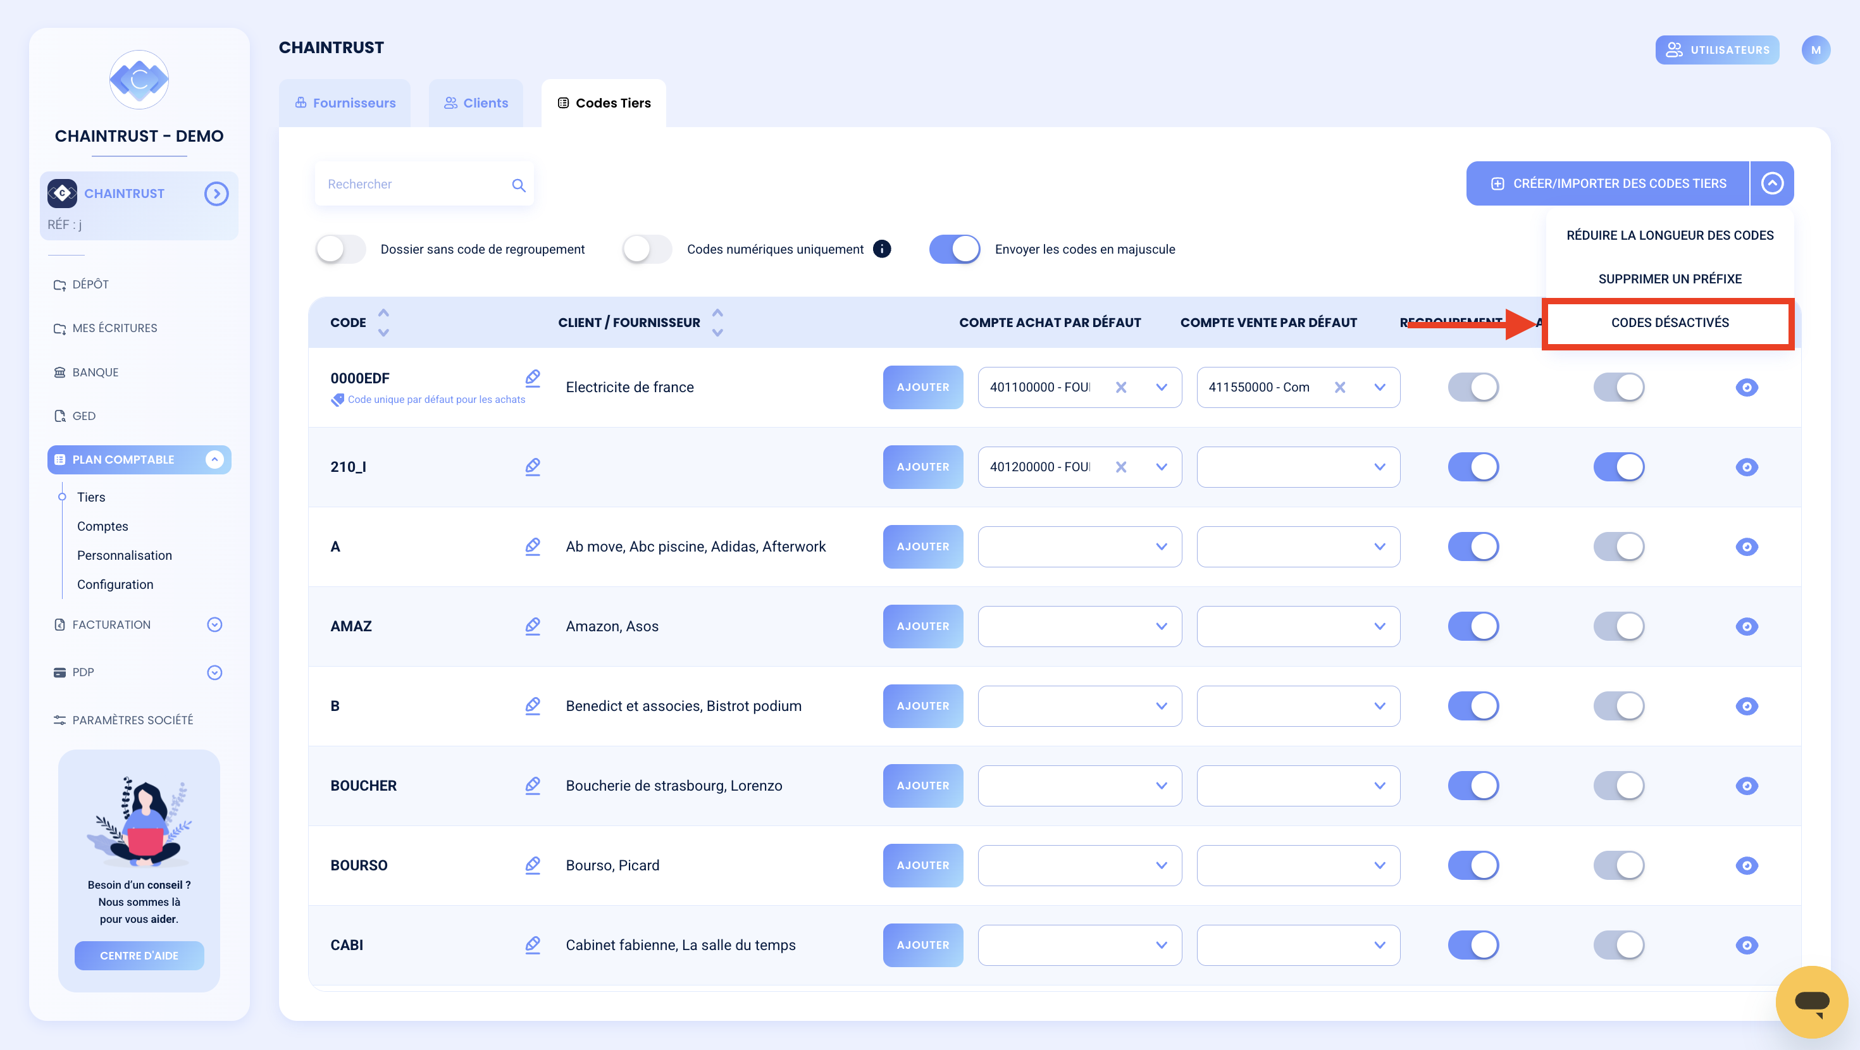Edit code AMAZ with the pencil icon

click(x=533, y=626)
